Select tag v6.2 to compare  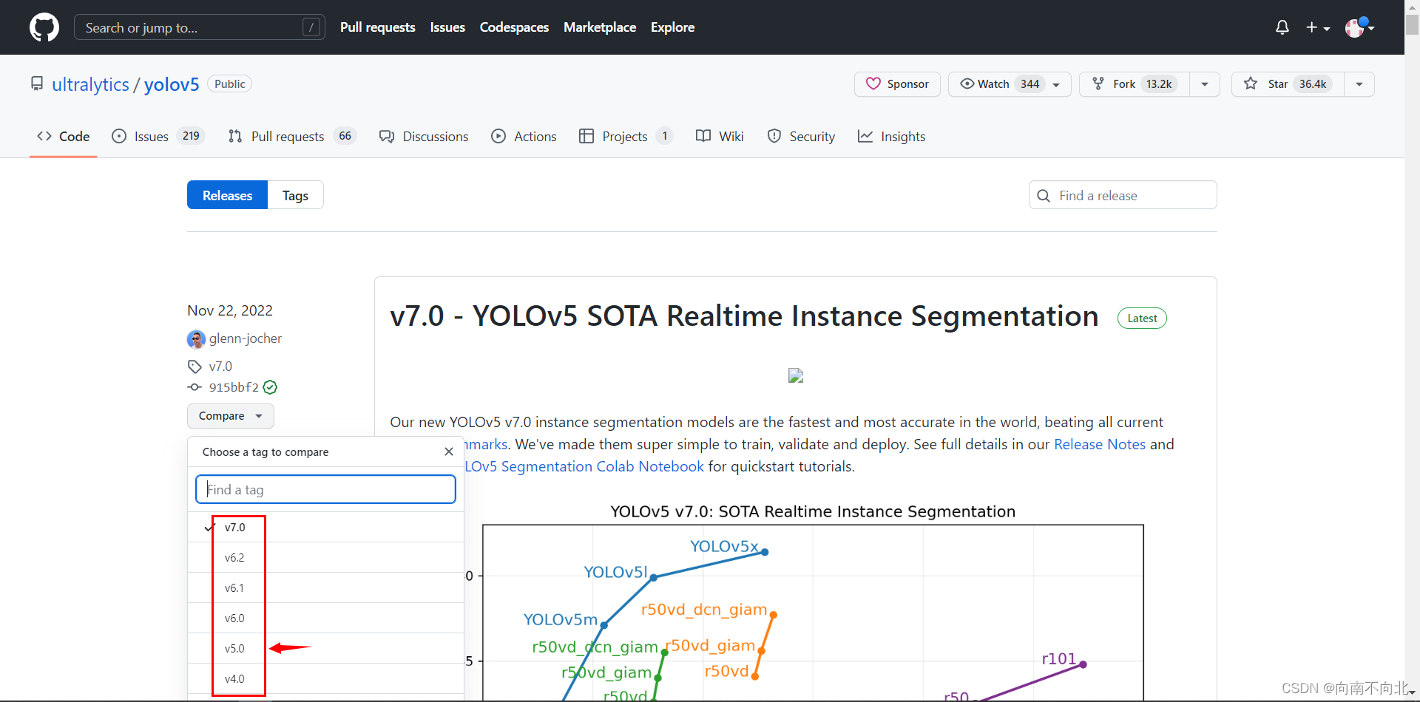325,557
